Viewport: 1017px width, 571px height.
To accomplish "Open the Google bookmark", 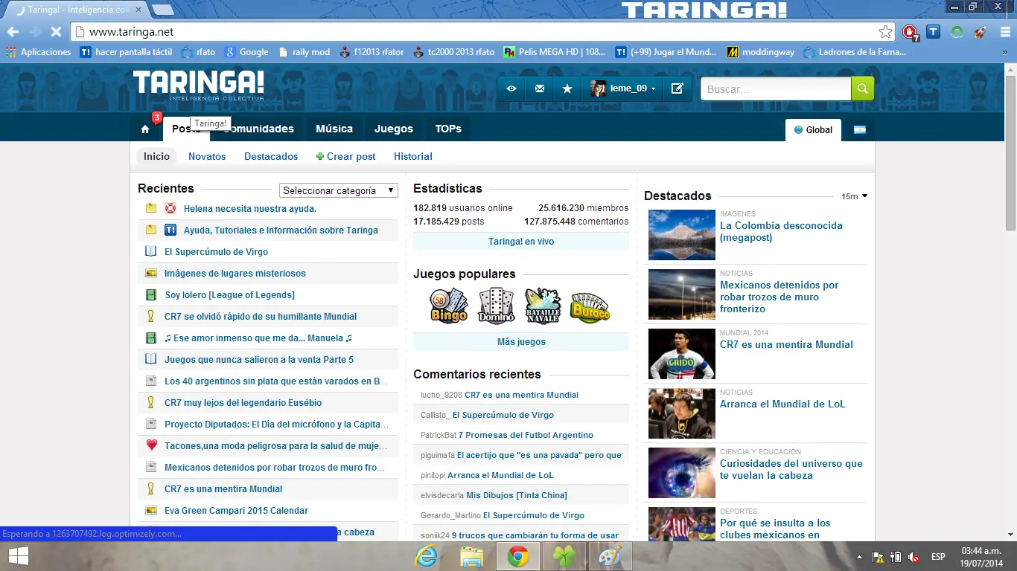I will pyautogui.click(x=246, y=52).
